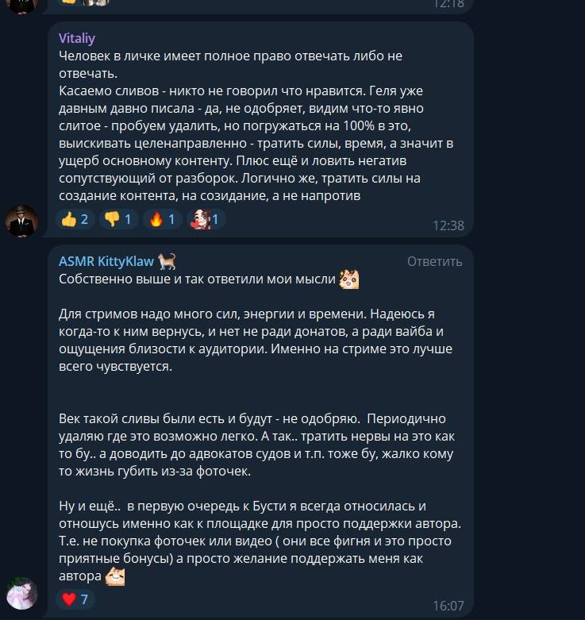Click the 12:18 timestamp at the top
The image size is (585, 620).
tap(448, 4)
